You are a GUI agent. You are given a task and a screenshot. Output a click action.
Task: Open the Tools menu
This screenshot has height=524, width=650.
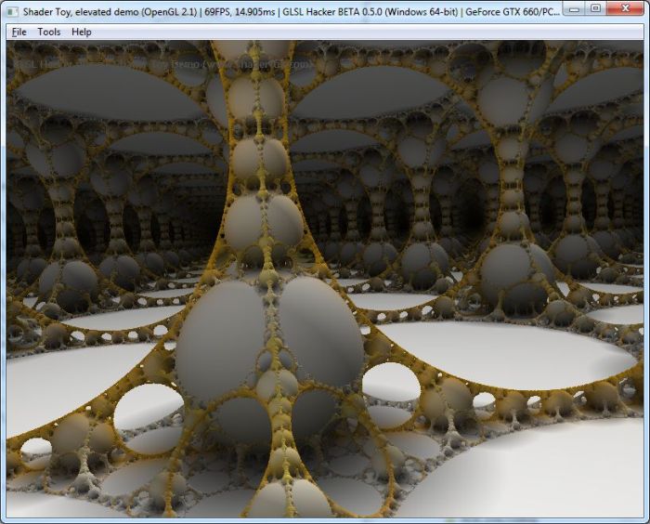49,32
